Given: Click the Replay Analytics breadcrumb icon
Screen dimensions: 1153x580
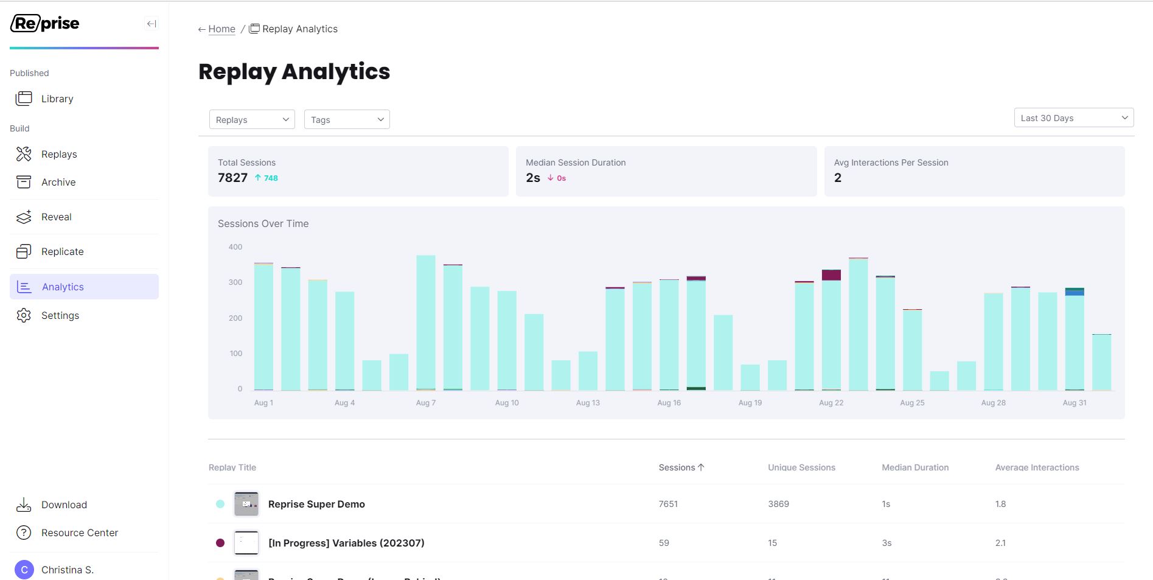Looking at the screenshot, I should coord(254,29).
